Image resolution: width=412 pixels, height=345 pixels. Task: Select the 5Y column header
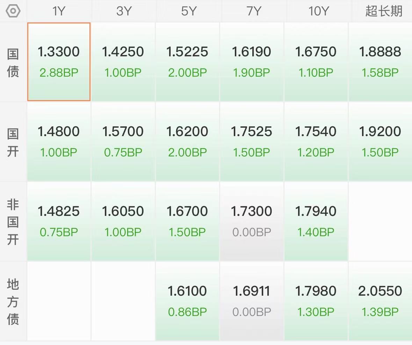(189, 11)
